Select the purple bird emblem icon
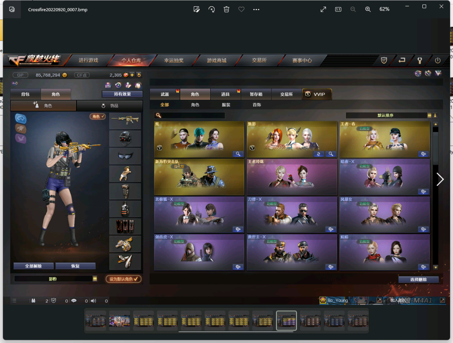The width and height of the screenshot is (453, 343). pyautogui.click(x=21, y=139)
